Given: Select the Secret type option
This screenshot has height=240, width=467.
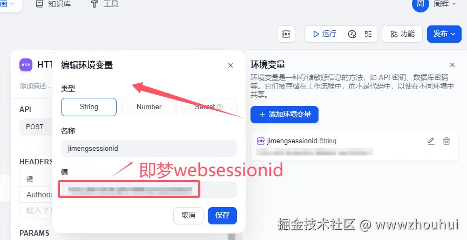Looking at the screenshot, I should (209, 106).
